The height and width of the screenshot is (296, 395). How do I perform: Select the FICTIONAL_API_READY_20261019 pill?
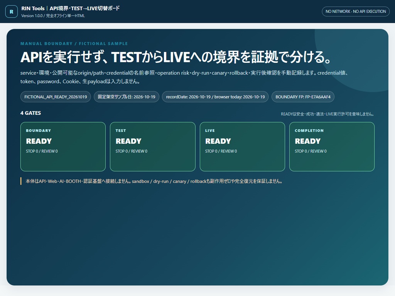[56, 97]
